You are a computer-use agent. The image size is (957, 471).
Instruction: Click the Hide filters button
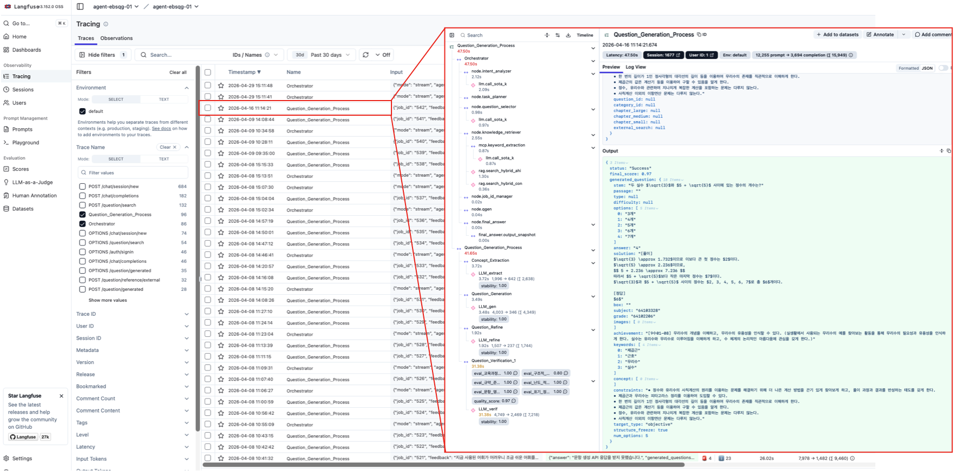102,55
